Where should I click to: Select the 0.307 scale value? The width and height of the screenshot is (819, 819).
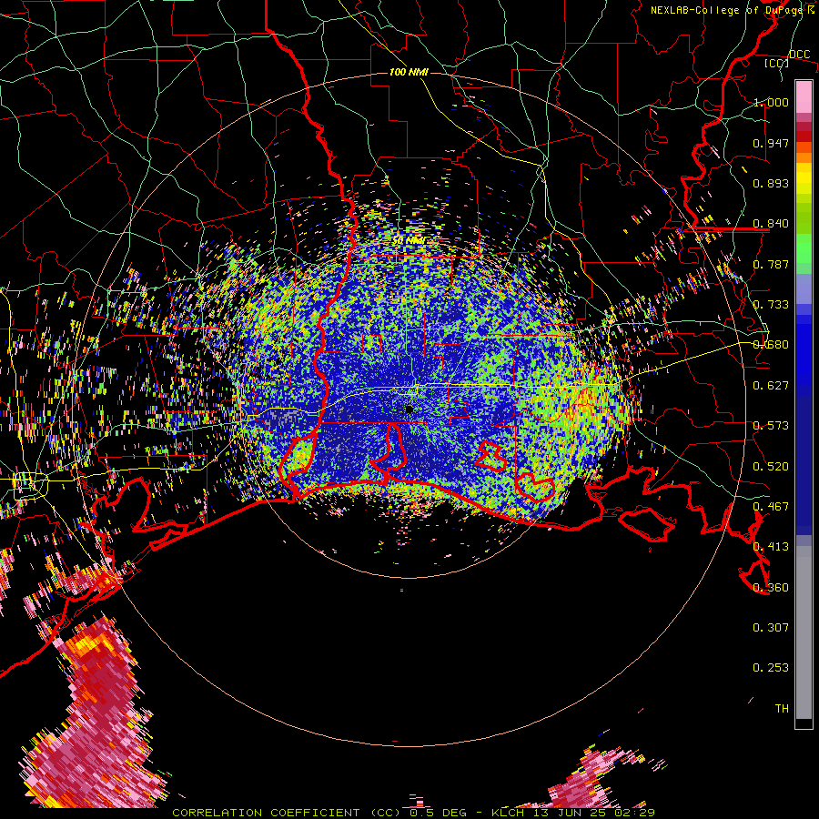pos(771,628)
